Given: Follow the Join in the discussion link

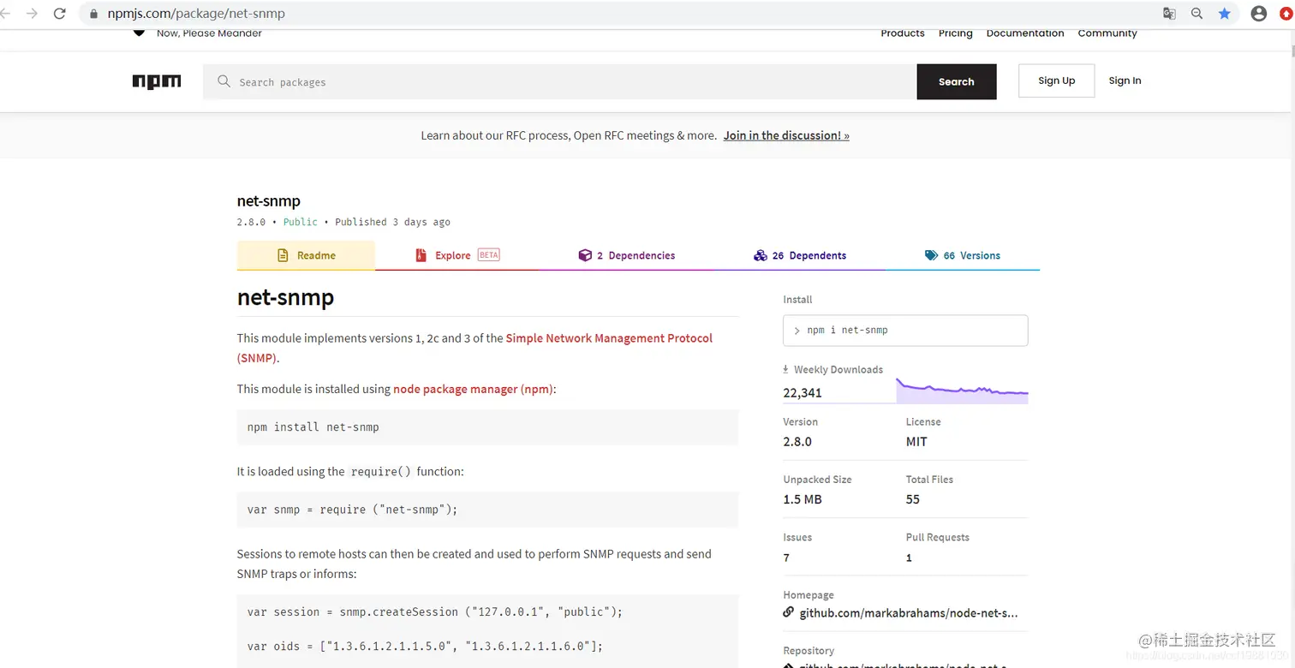Looking at the screenshot, I should coord(786,135).
